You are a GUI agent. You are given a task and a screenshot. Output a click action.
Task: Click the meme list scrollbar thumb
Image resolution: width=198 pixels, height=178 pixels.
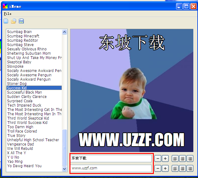coord(64,147)
